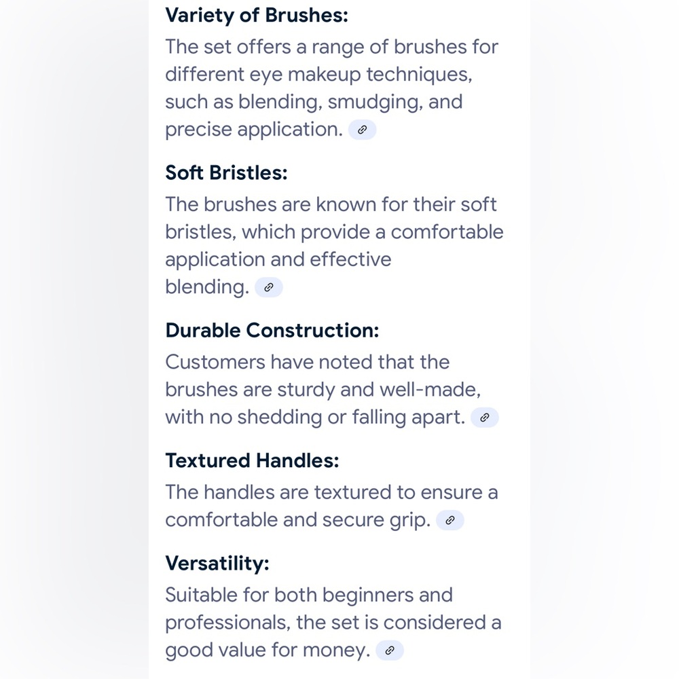Select the 'Durable Construction:' heading
This screenshot has height=679, width=679.
(272, 331)
